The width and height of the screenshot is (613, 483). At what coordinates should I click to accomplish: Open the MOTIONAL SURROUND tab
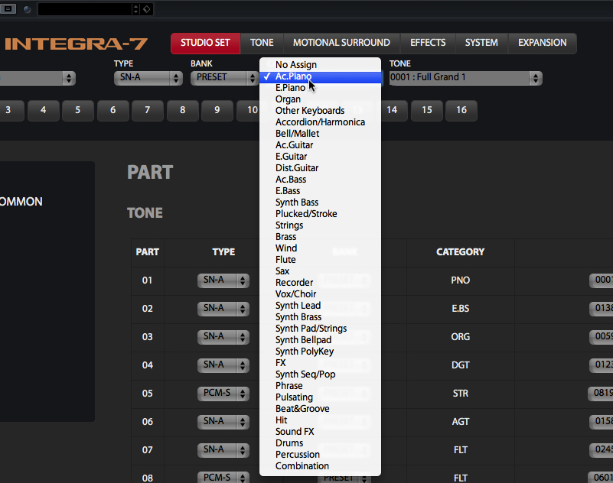pos(341,43)
